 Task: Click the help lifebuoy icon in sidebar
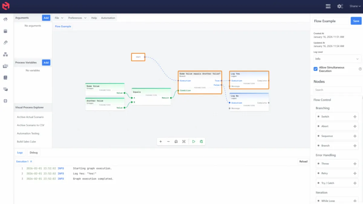pos(5,101)
